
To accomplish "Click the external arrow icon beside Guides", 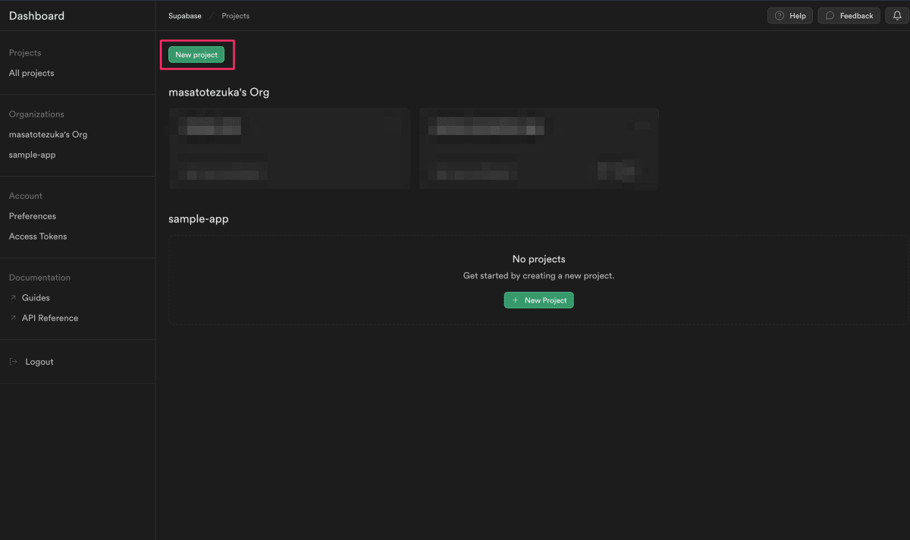I will pos(13,298).
